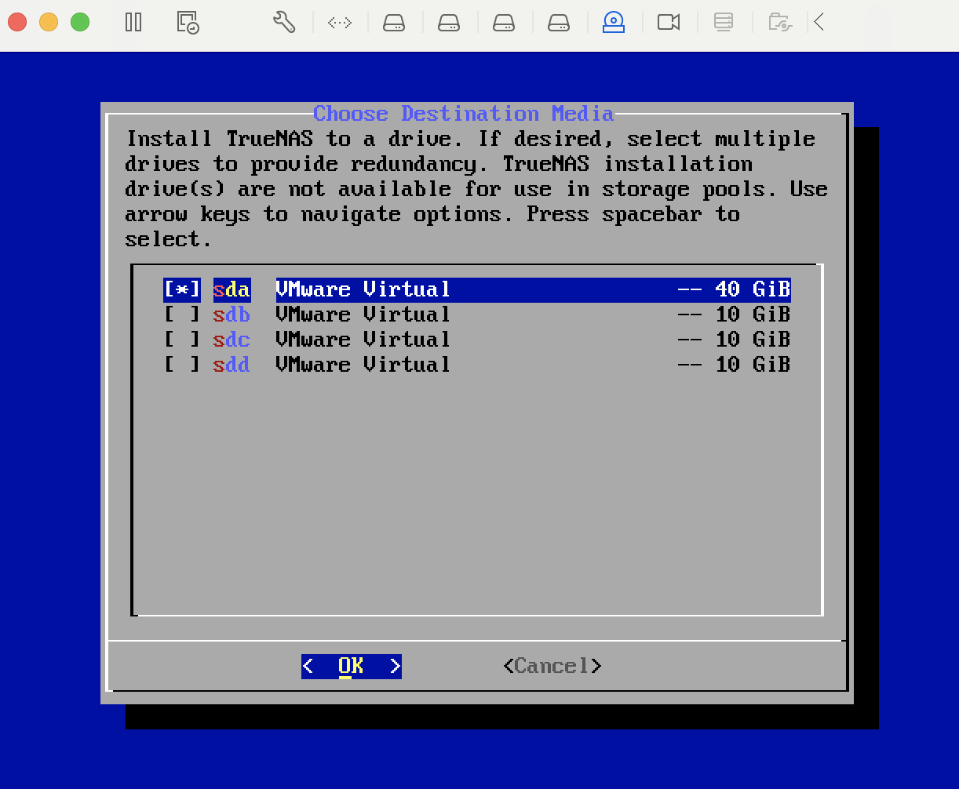Check the sdc drive checkbox
This screenshot has height=789, width=959.
[182, 340]
